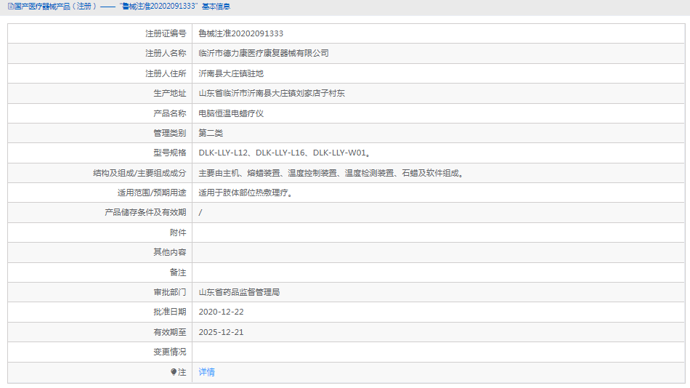Image resolution: width=690 pixels, height=388 pixels.
Task: Click the 变更情况 label
Action: [x=170, y=352]
